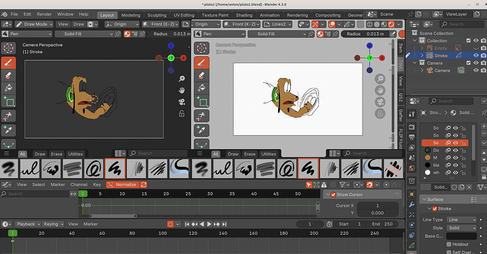
Task: Hide the Camera object via eye icon
Action: coord(476,70)
